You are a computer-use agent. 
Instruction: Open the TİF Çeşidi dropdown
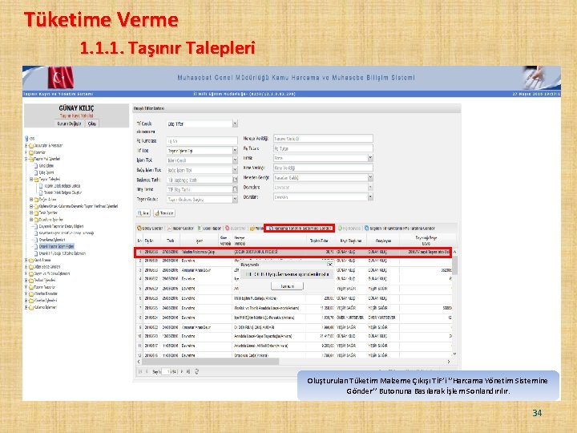235,123
